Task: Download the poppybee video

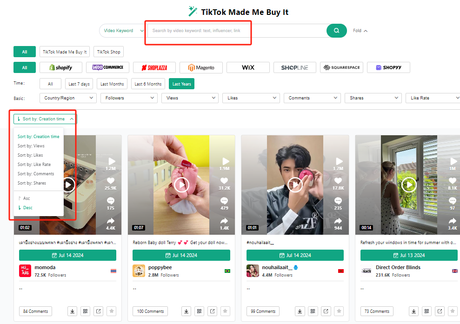Action: tap(187, 311)
